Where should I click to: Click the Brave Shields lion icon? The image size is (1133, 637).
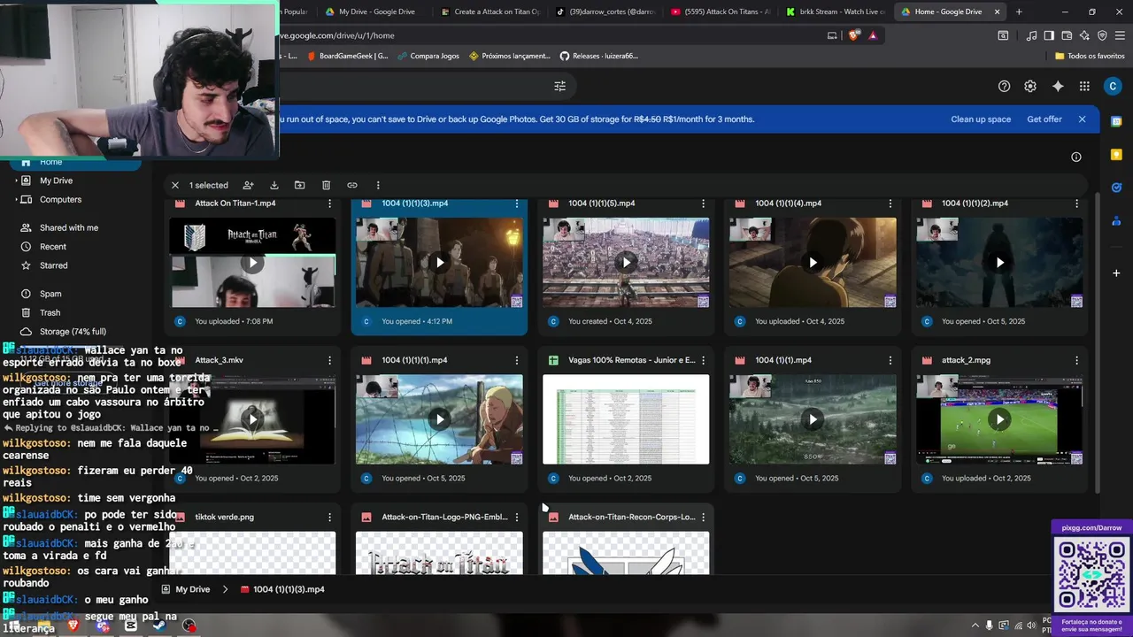[x=853, y=35]
